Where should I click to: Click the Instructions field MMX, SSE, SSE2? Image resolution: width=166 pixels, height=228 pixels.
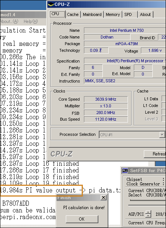tap(125, 81)
